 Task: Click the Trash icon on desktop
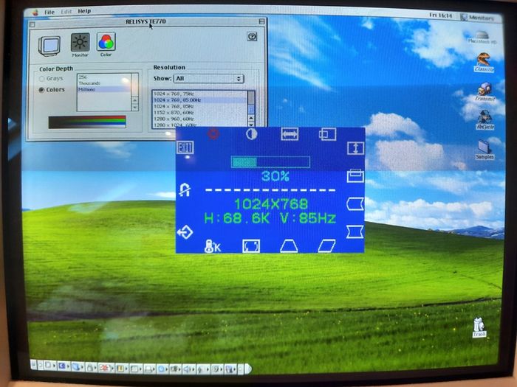click(x=479, y=327)
